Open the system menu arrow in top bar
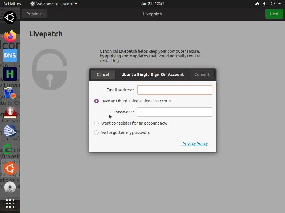 pyautogui.click(x=279, y=4)
